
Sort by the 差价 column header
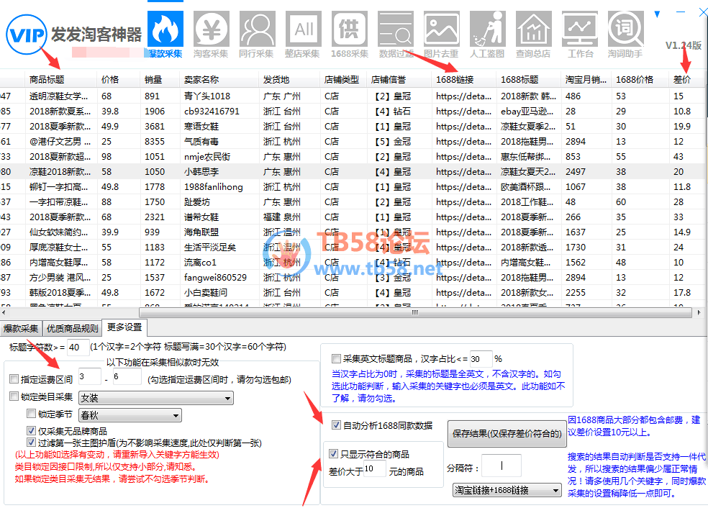click(682, 79)
